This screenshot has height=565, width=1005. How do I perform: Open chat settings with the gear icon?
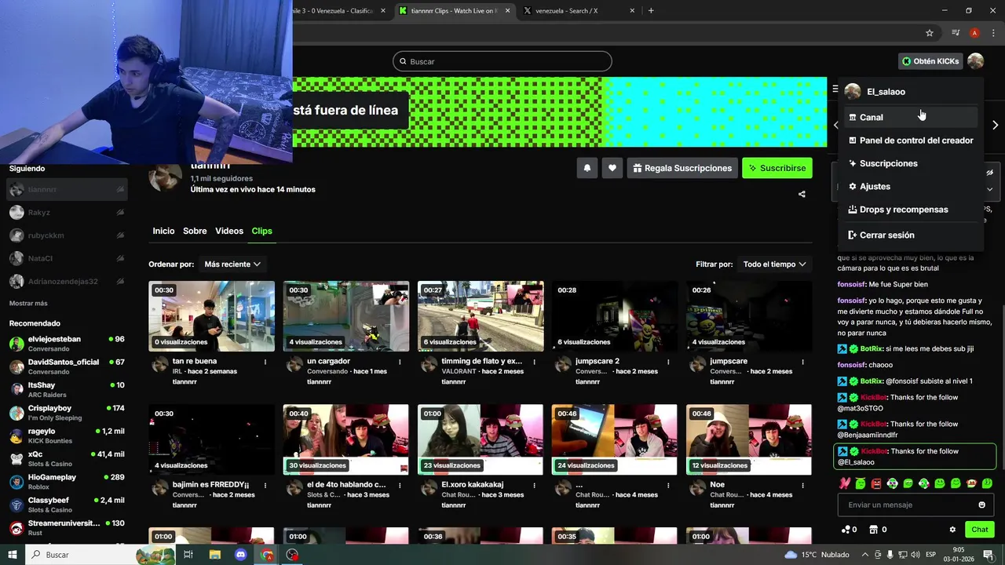tap(952, 530)
